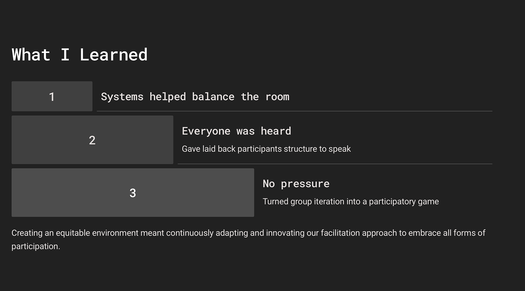Click the digit 3 inside the third block
The height and width of the screenshot is (291, 525).
click(133, 193)
